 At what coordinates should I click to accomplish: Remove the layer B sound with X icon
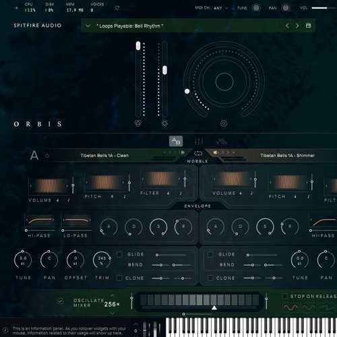234,152
